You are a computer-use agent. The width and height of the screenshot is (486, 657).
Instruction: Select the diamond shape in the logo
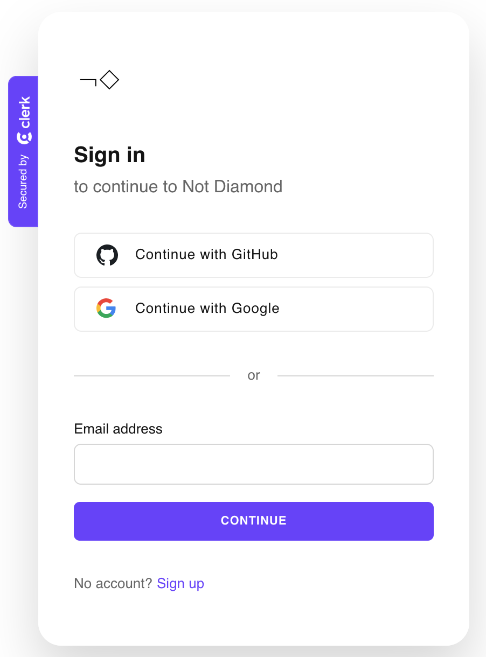click(x=110, y=79)
